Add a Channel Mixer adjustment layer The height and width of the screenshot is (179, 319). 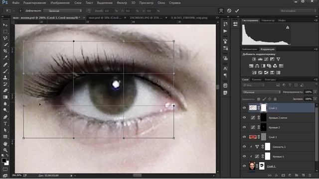[275, 66]
